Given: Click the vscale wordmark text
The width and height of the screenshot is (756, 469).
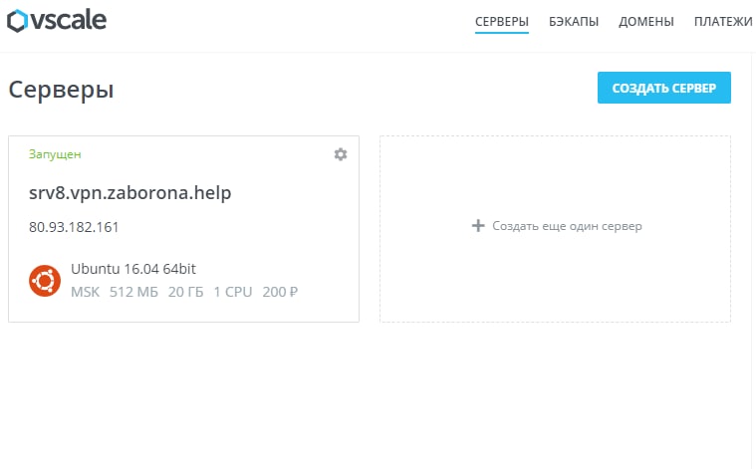Looking at the screenshot, I should pos(69,20).
